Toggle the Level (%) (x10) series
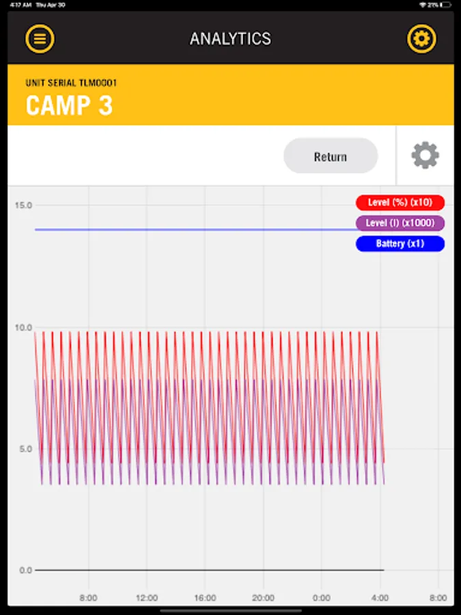 coord(400,202)
